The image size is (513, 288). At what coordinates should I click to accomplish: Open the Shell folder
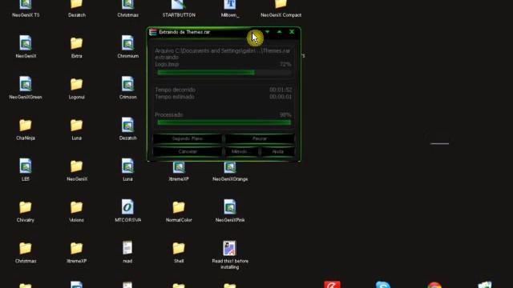[179, 249]
